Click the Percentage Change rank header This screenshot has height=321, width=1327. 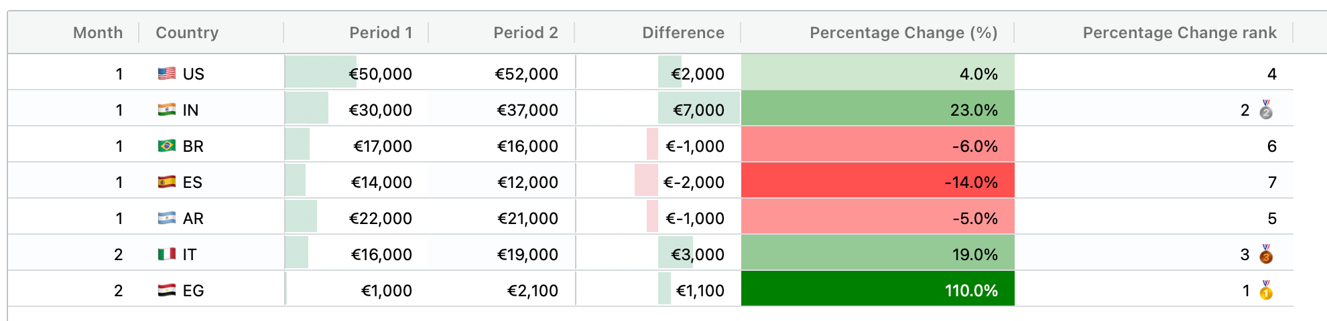pos(1179,33)
